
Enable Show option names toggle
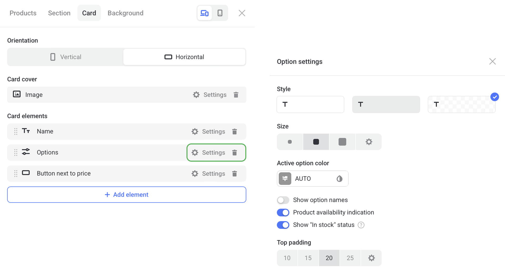283,200
